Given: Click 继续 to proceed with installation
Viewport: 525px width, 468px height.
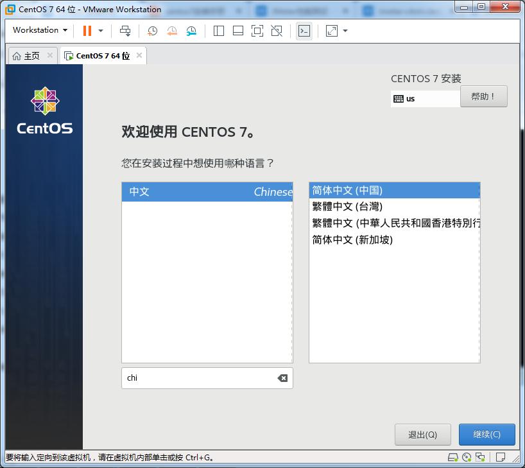Looking at the screenshot, I should (x=486, y=435).
